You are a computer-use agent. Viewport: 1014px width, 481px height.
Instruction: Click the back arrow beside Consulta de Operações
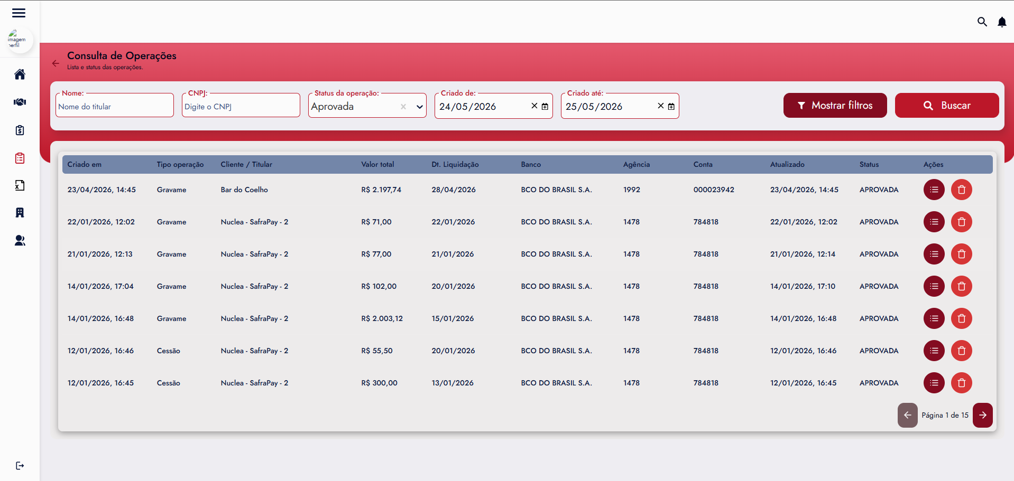point(56,63)
